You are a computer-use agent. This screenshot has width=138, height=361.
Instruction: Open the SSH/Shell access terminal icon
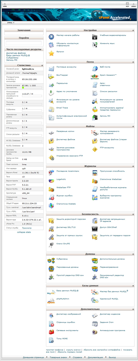(95, 229)
